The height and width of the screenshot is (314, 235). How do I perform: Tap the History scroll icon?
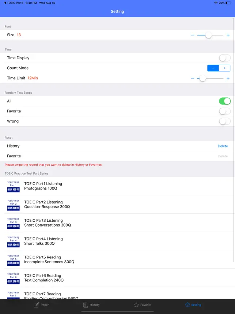click(85, 305)
